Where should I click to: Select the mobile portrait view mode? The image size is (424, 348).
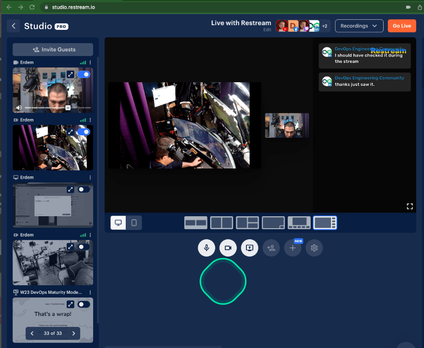click(134, 223)
